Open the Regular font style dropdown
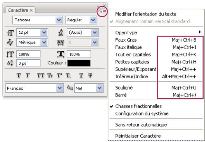205x142 pixels. point(93,20)
